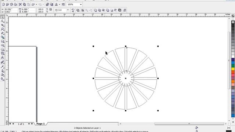Click the rotation angle input field

[62, 10]
